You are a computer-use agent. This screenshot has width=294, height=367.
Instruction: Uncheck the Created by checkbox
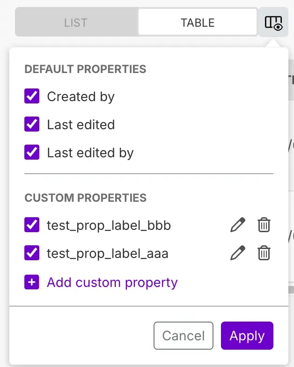(32, 96)
